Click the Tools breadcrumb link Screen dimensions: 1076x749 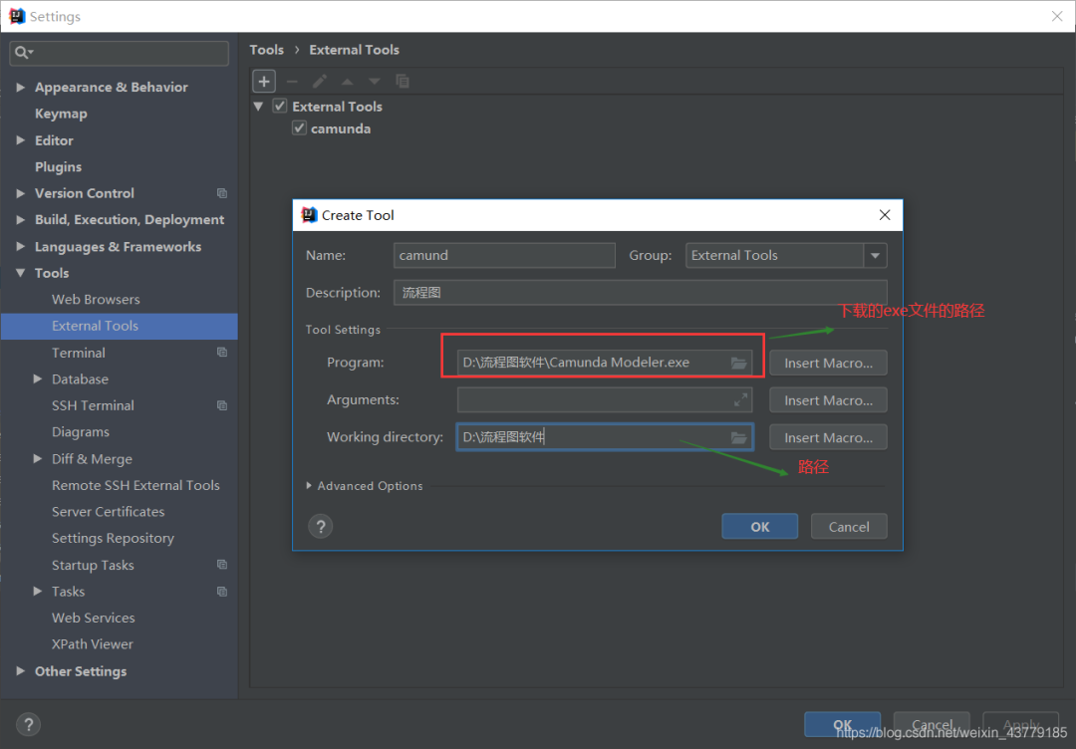(266, 50)
